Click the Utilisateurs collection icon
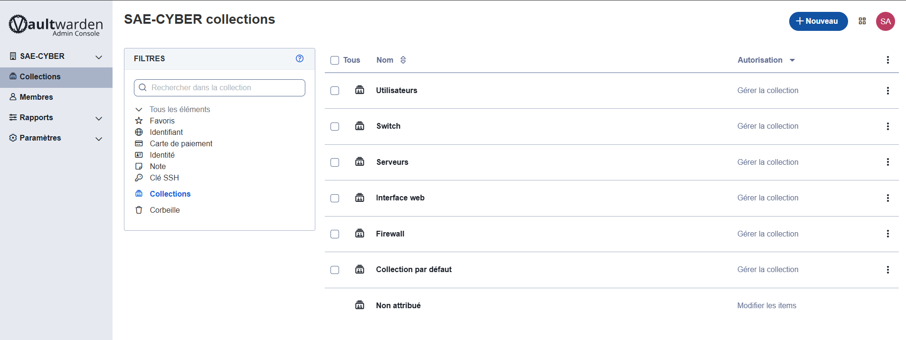The image size is (906, 340). click(360, 90)
